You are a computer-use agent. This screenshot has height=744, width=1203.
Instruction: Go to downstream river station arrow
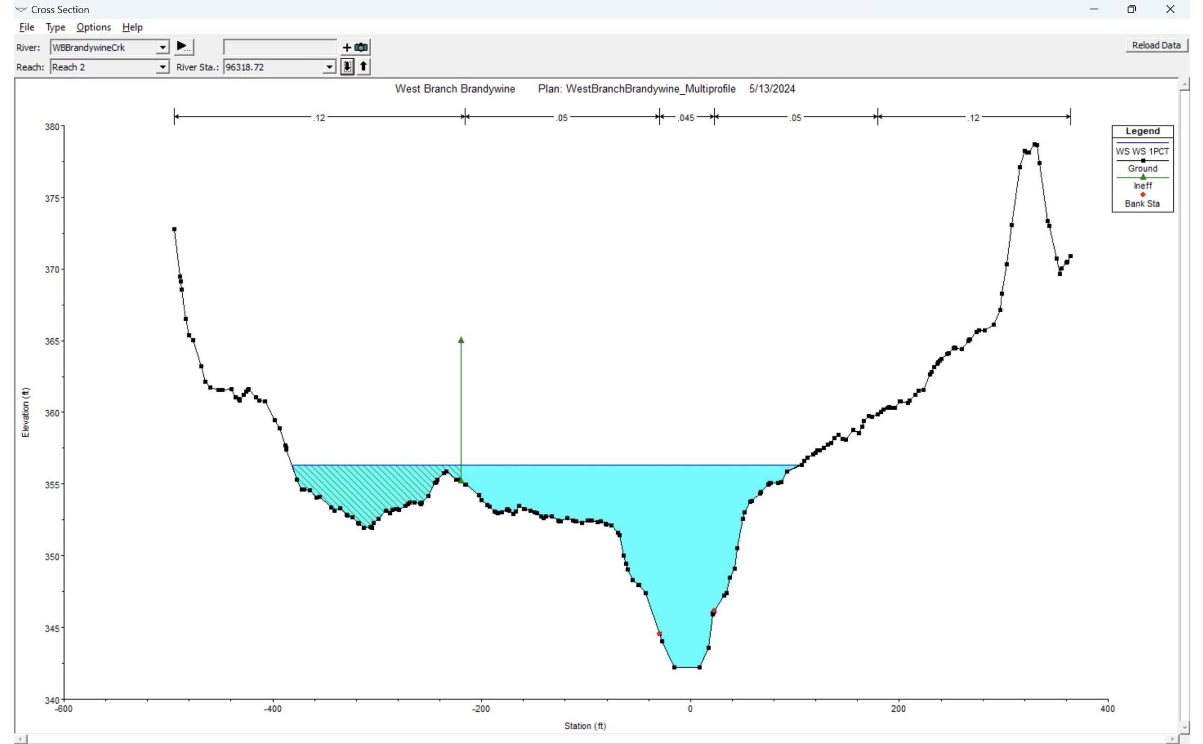[x=347, y=67]
